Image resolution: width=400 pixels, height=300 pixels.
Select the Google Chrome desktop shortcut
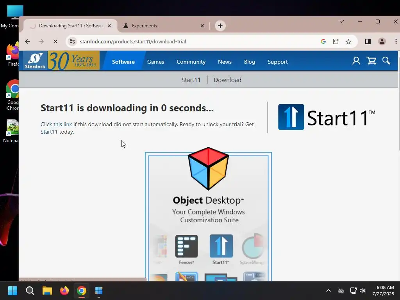12,95
